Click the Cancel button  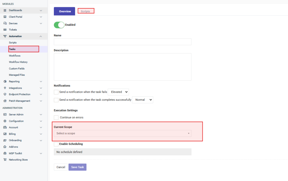click(60, 167)
